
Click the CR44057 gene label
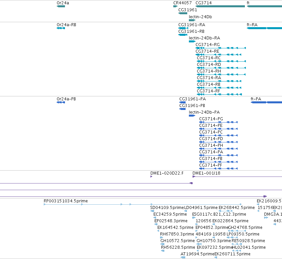click(182, 3)
